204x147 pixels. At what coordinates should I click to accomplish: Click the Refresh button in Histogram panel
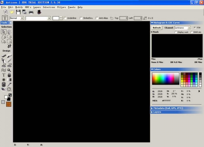click(x=157, y=28)
